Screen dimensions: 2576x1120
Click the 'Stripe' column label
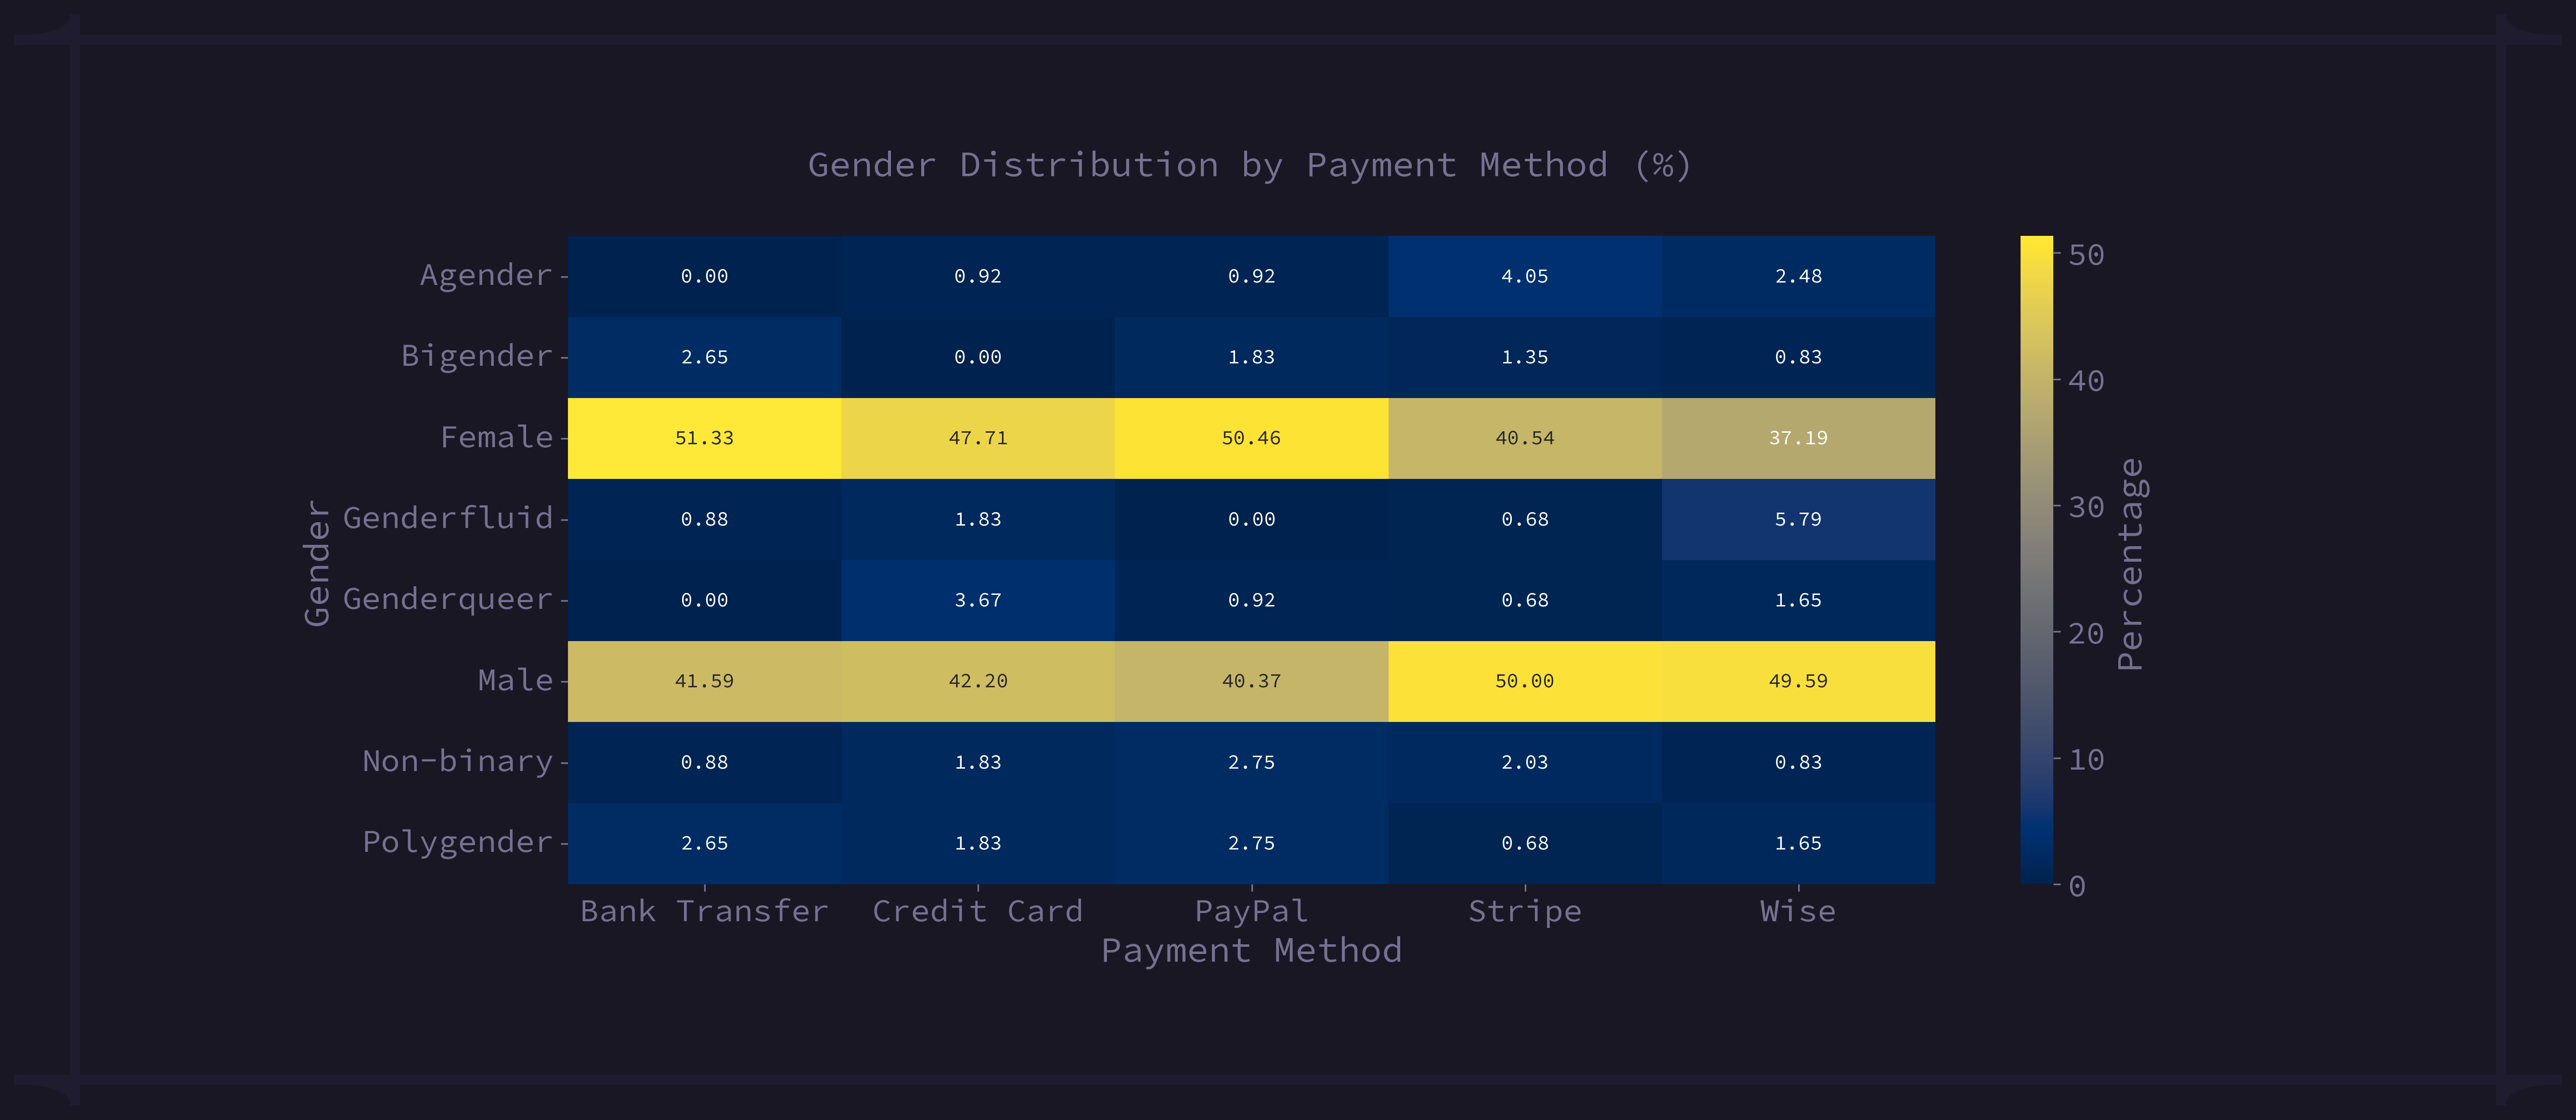click(1525, 911)
